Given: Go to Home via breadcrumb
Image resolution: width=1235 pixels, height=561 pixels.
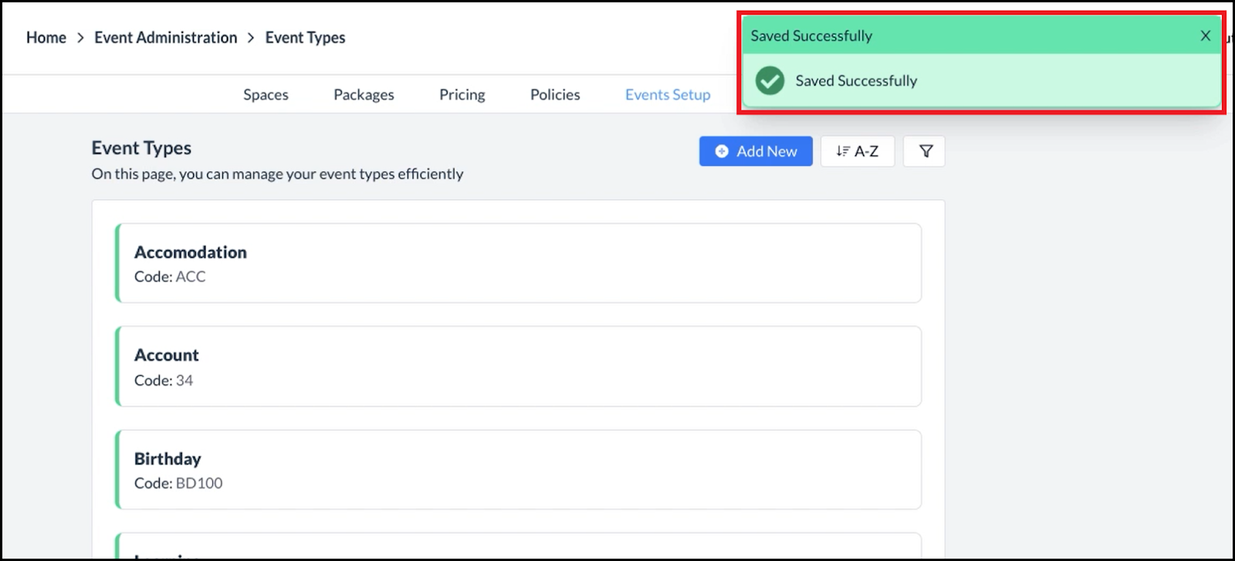Looking at the screenshot, I should coord(46,38).
